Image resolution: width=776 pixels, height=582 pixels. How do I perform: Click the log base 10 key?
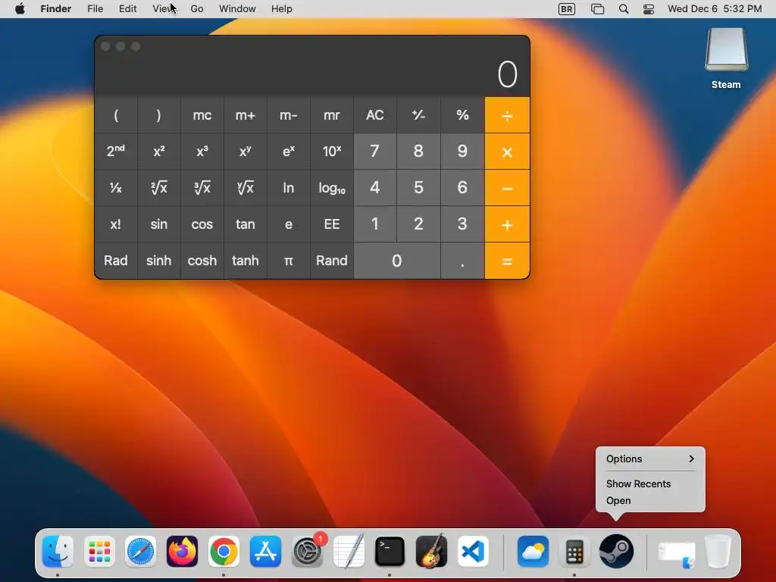tap(332, 188)
